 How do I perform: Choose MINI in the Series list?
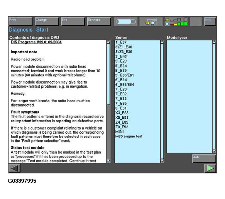point(119,132)
